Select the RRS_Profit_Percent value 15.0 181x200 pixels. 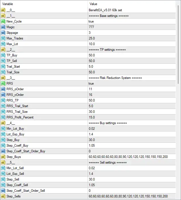[x=92, y=117]
